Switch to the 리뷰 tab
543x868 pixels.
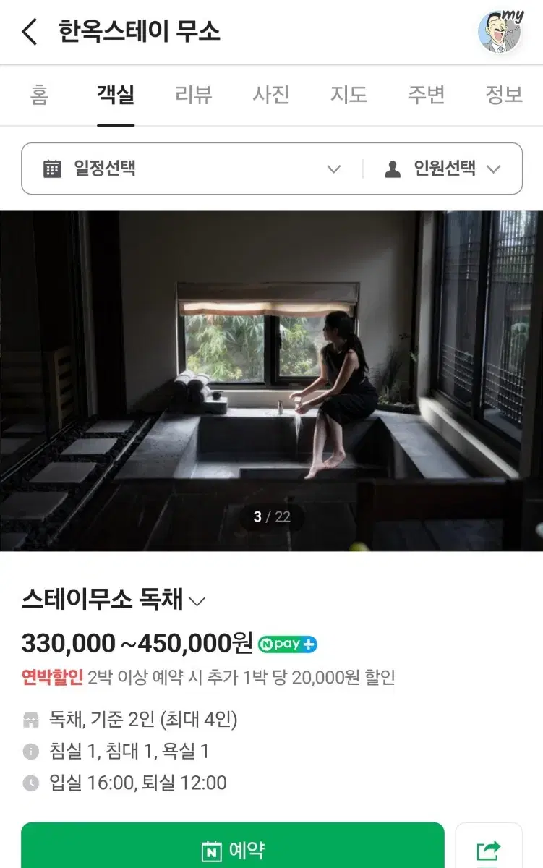click(x=194, y=95)
